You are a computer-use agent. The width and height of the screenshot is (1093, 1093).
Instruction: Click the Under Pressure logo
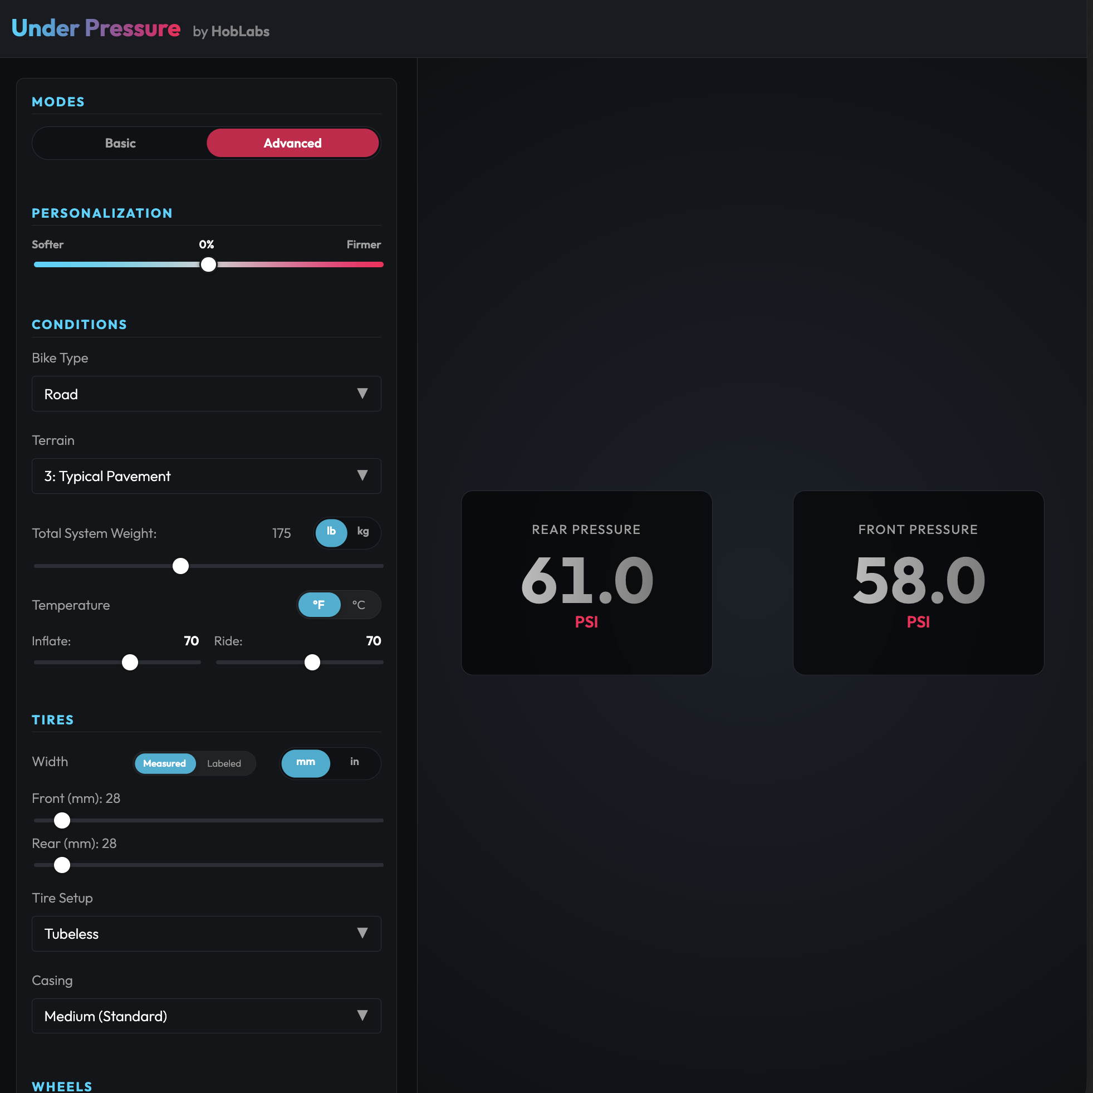pyautogui.click(x=96, y=28)
